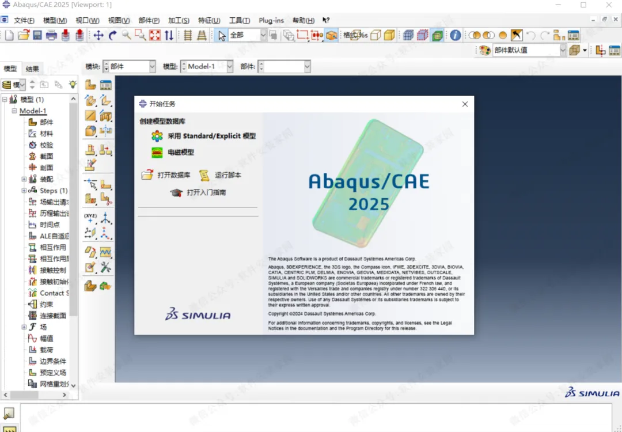Select the Rotate View tool
The image size is (622, 432).
[x=113, y=35]
